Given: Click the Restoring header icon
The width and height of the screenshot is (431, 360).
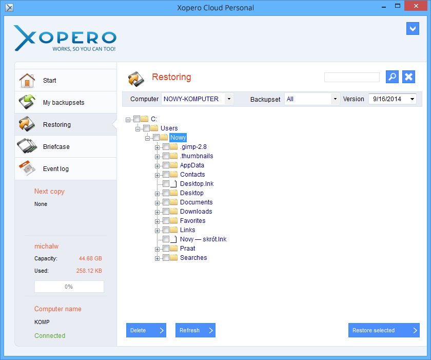Looking at the screenshot, I should pos(136,79).
